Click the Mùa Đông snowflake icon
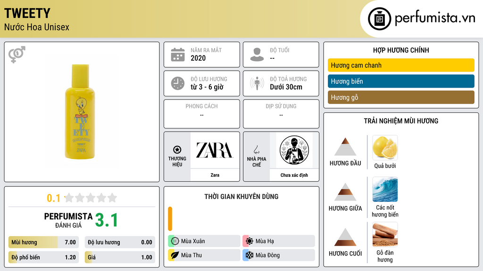Image resolution: width=483 pixels, height=271 pixels. pos(250,255)
